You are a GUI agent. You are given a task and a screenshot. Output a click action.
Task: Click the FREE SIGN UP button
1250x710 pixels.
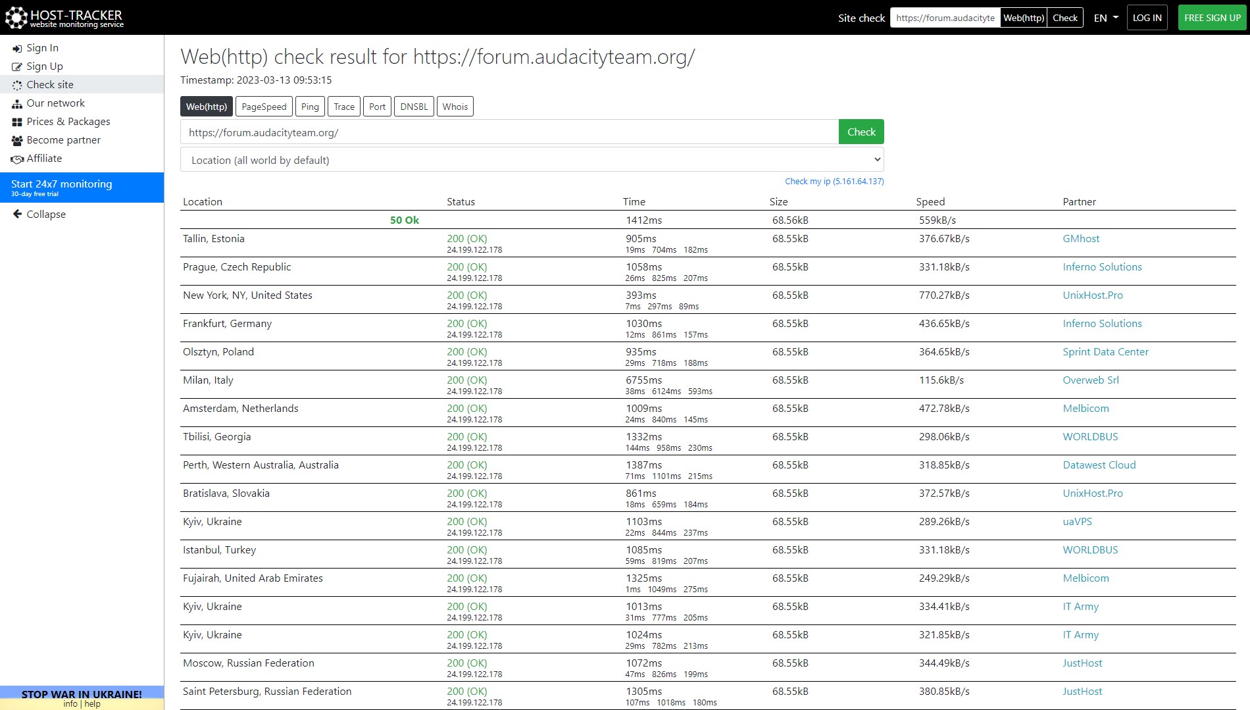click(x=1212, y=18)
